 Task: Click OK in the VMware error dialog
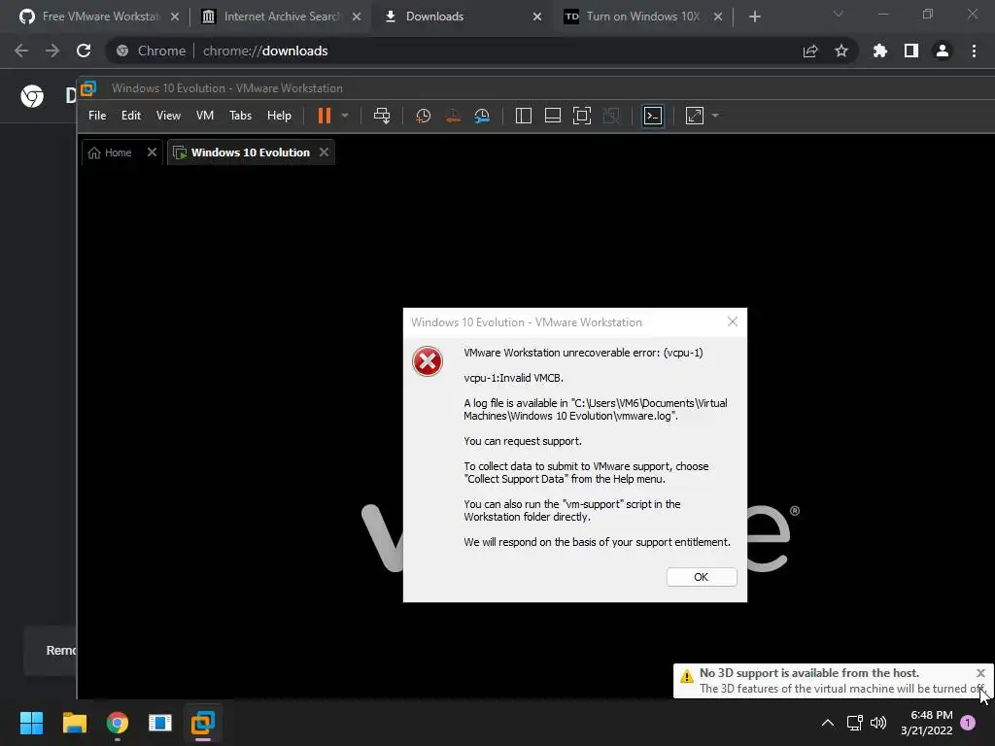(702, 577)
